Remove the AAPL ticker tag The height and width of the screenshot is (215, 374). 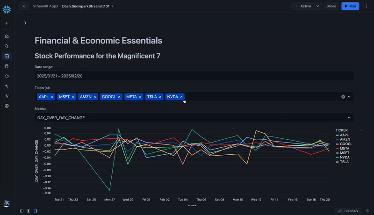click(x=52, y=97)
